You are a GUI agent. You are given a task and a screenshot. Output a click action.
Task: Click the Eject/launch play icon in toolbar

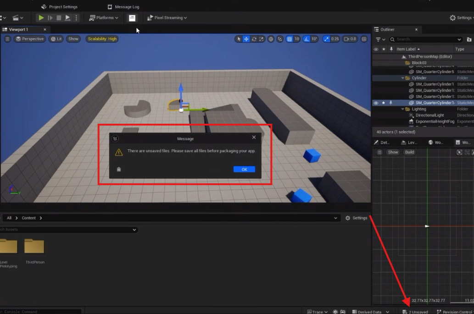click(67, 18)
